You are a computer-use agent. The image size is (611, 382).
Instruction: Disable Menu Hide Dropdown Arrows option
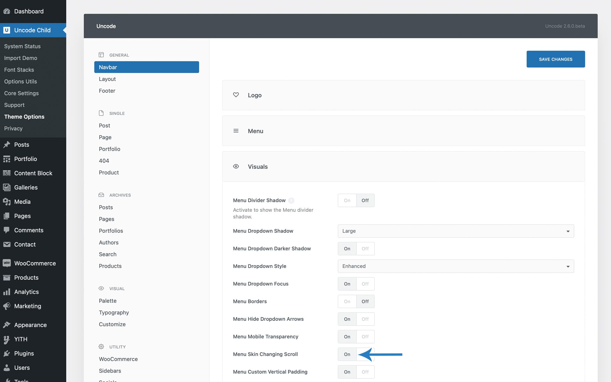[x=365, y=319]
